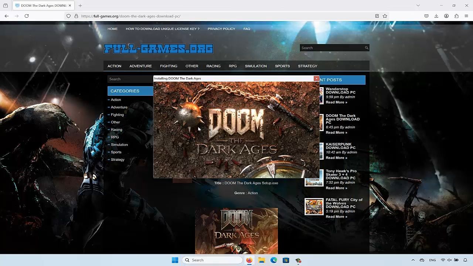The height and width of the screenshot is (266, 473).
Task: Open the Sports category in sidebar
Action: [116, 152]
